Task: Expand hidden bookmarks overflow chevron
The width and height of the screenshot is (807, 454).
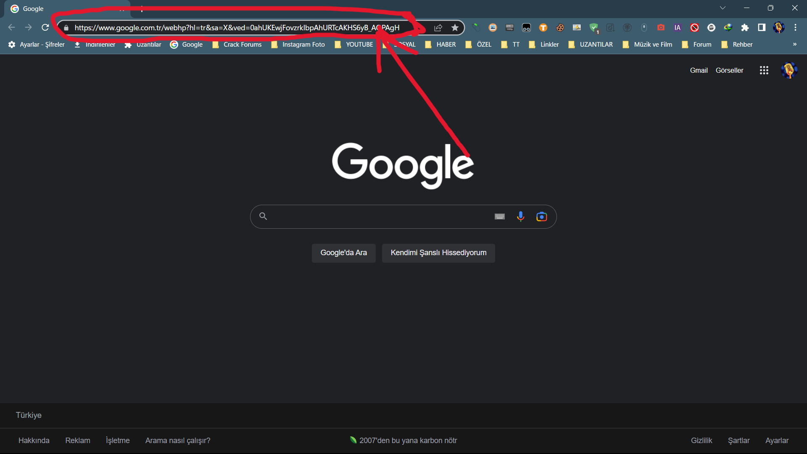Action: click(x=794, y=45)
